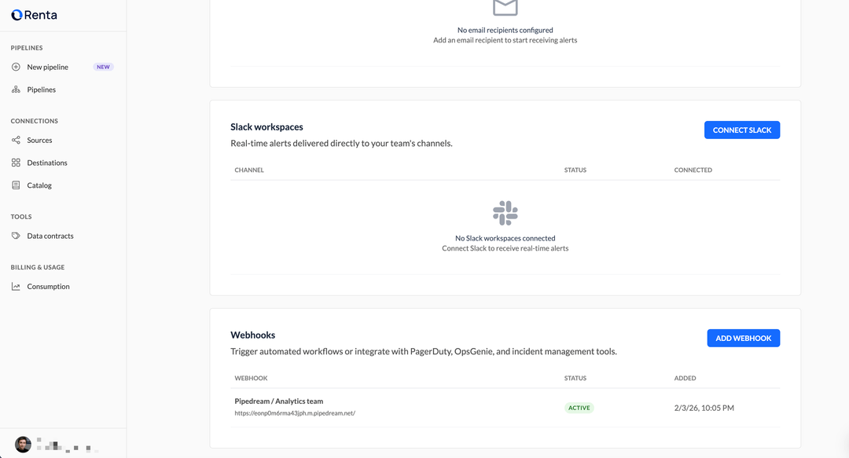Click the Data contracts tag icon
849x458 pixels.
click(16, 236)
